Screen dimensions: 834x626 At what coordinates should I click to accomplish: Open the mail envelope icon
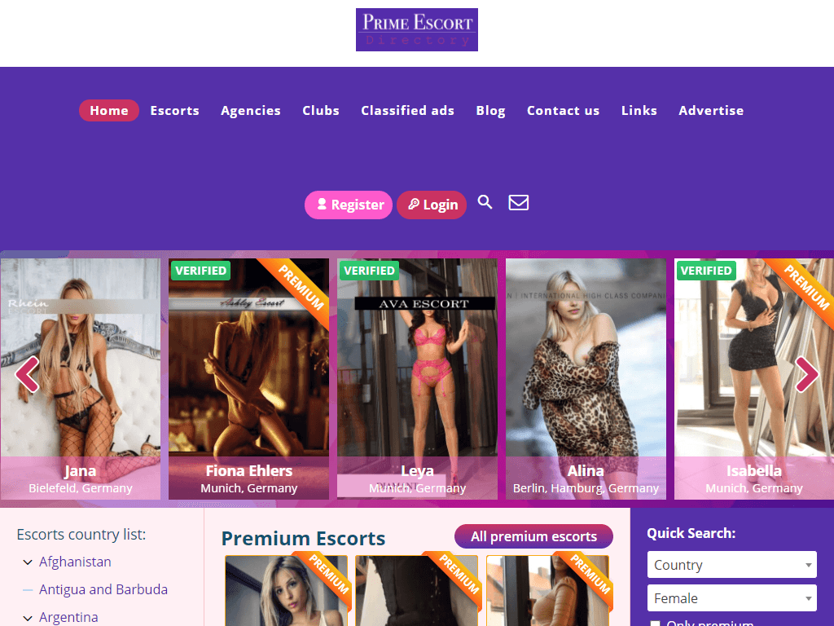[518, 202]
